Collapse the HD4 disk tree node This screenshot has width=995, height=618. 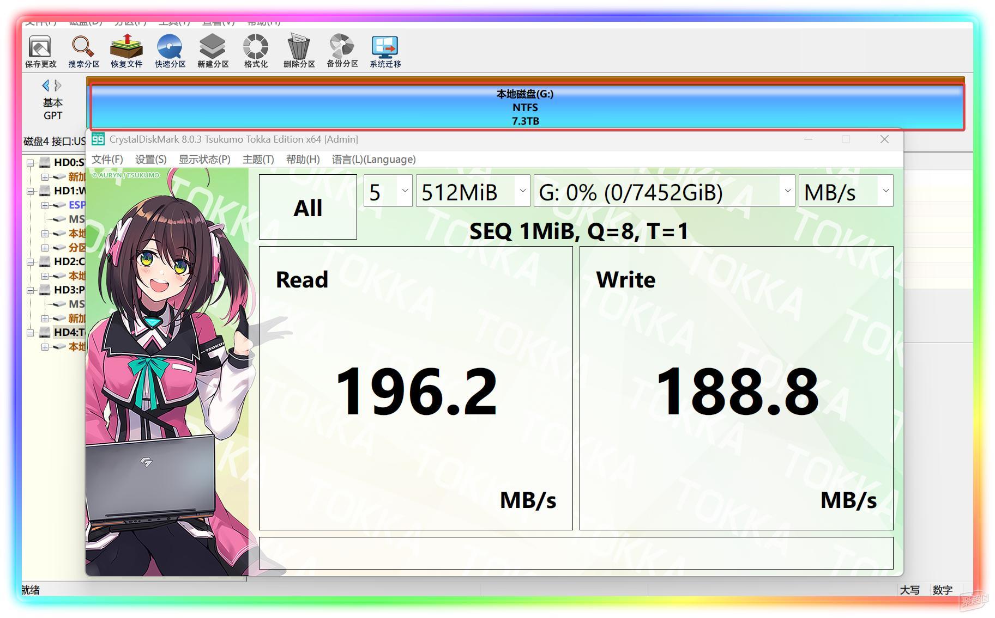pos(31,333)
